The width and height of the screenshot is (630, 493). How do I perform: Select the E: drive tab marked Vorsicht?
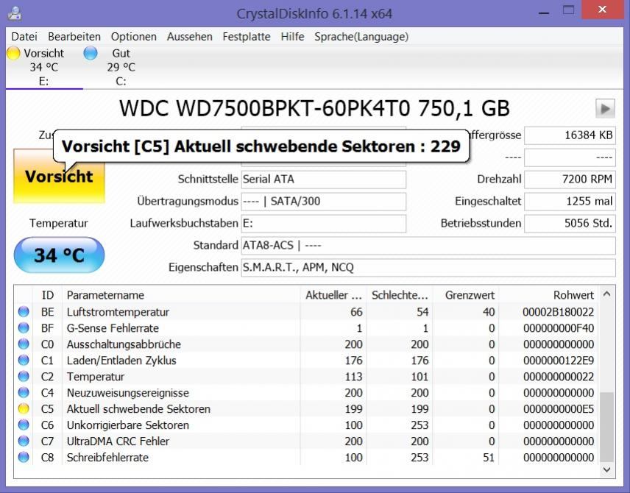coord(44,67)
